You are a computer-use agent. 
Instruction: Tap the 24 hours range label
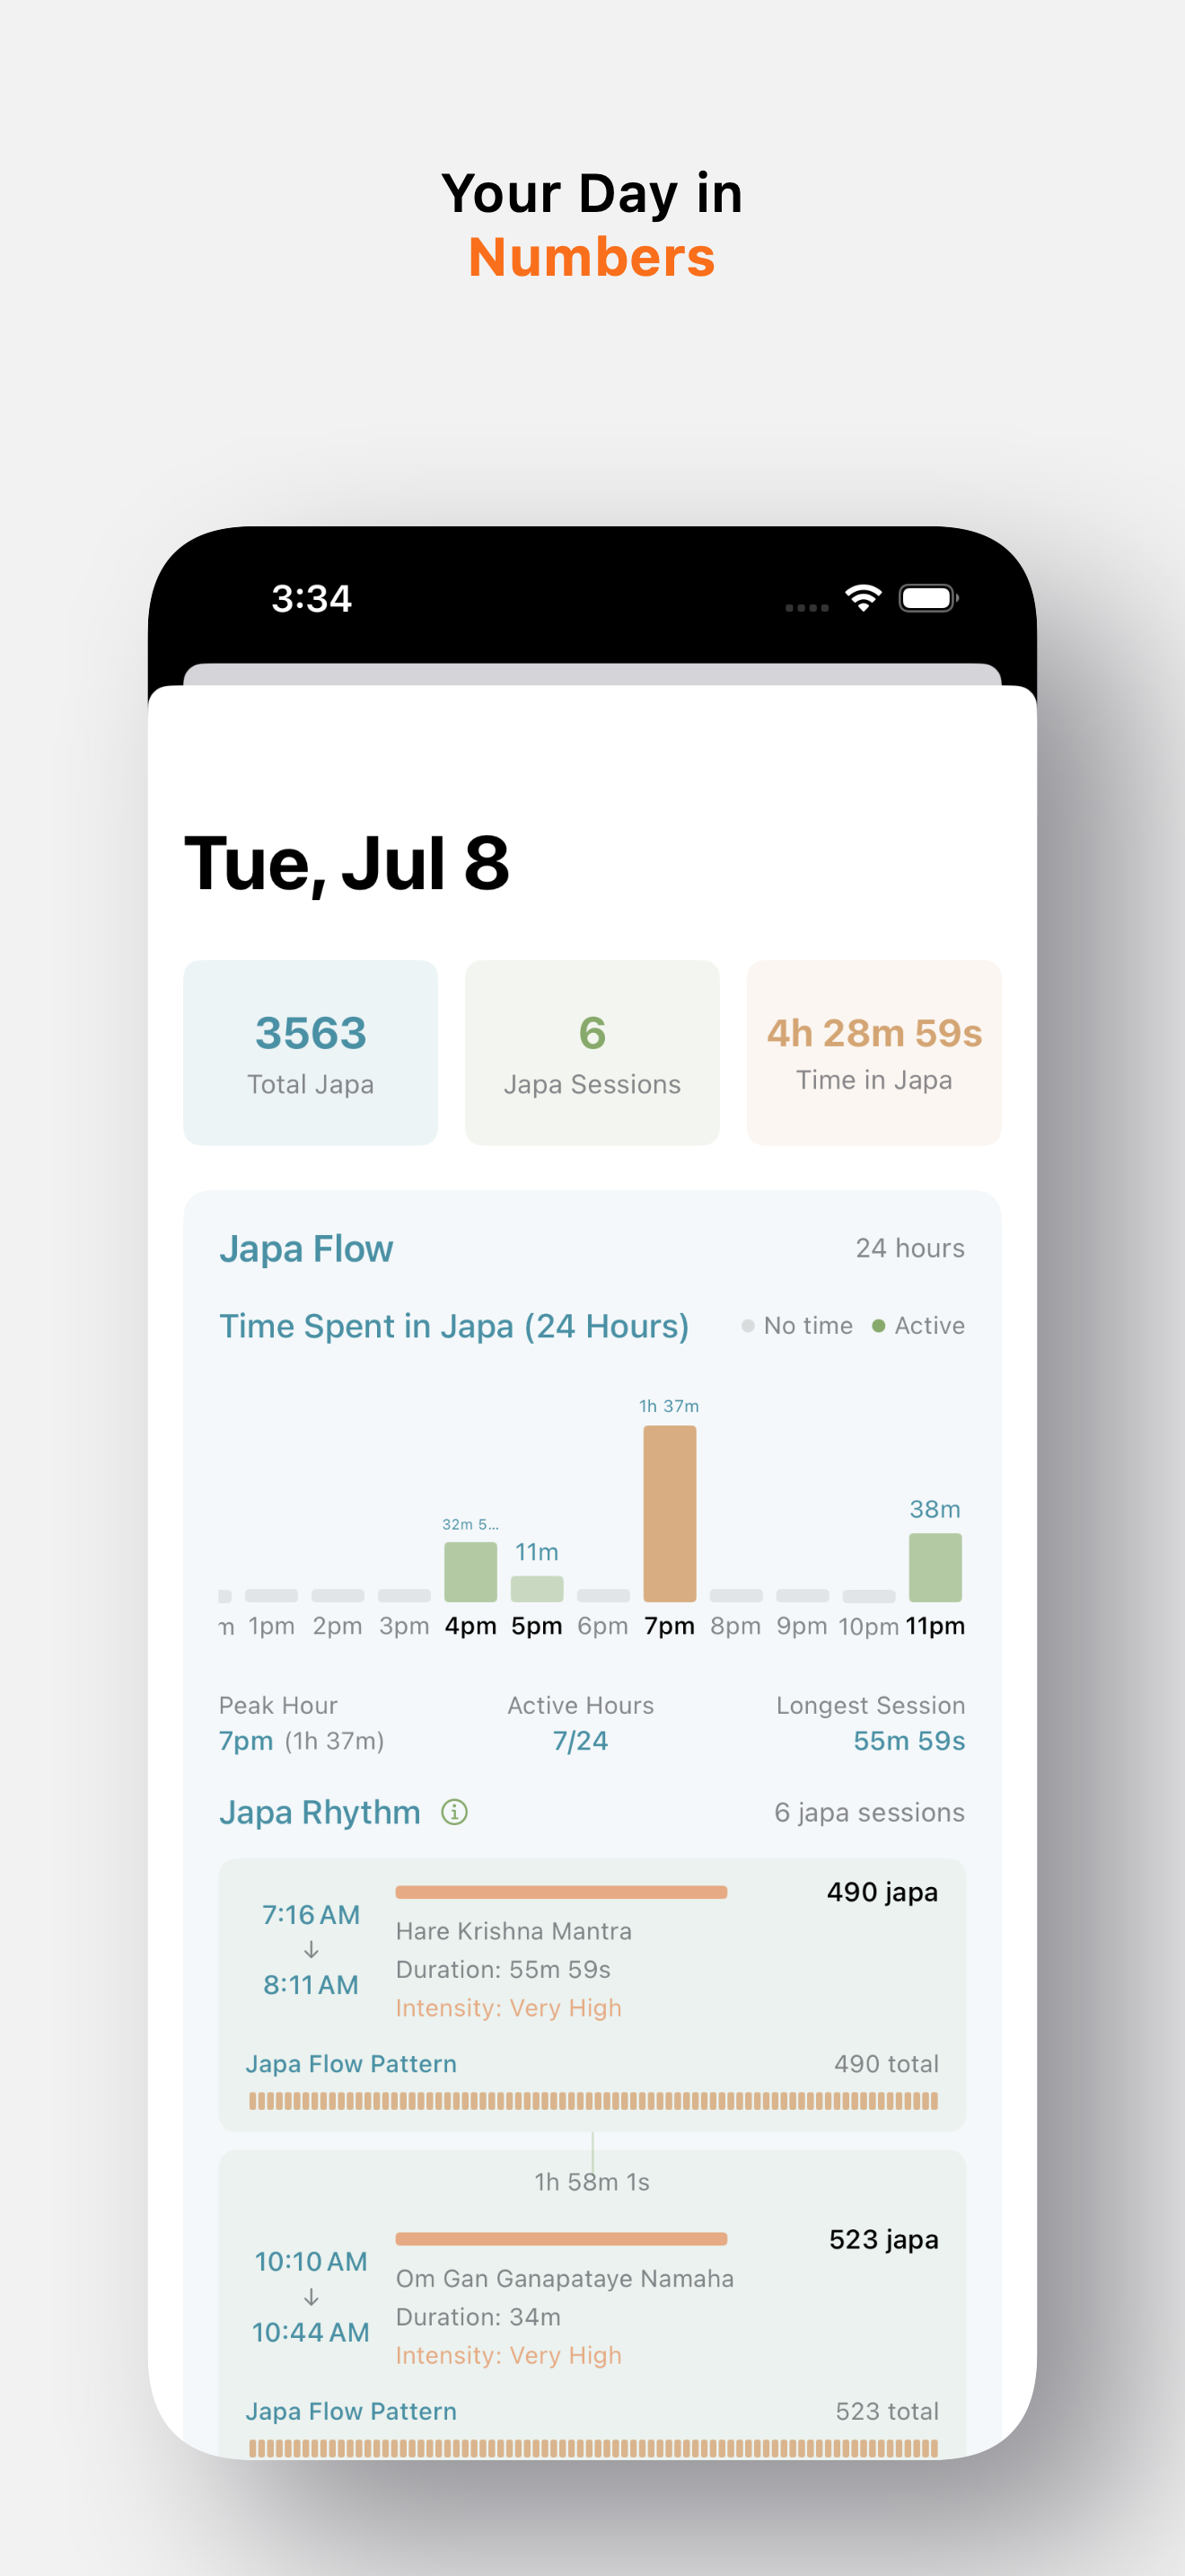910,1248
